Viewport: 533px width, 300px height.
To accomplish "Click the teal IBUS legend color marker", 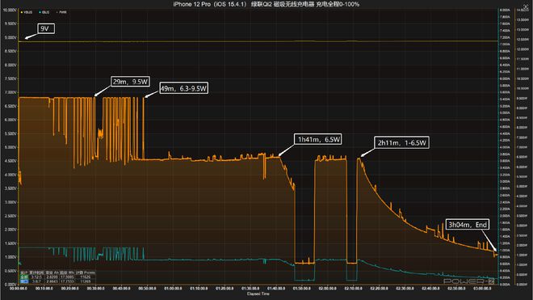I will tap(40, 12).
